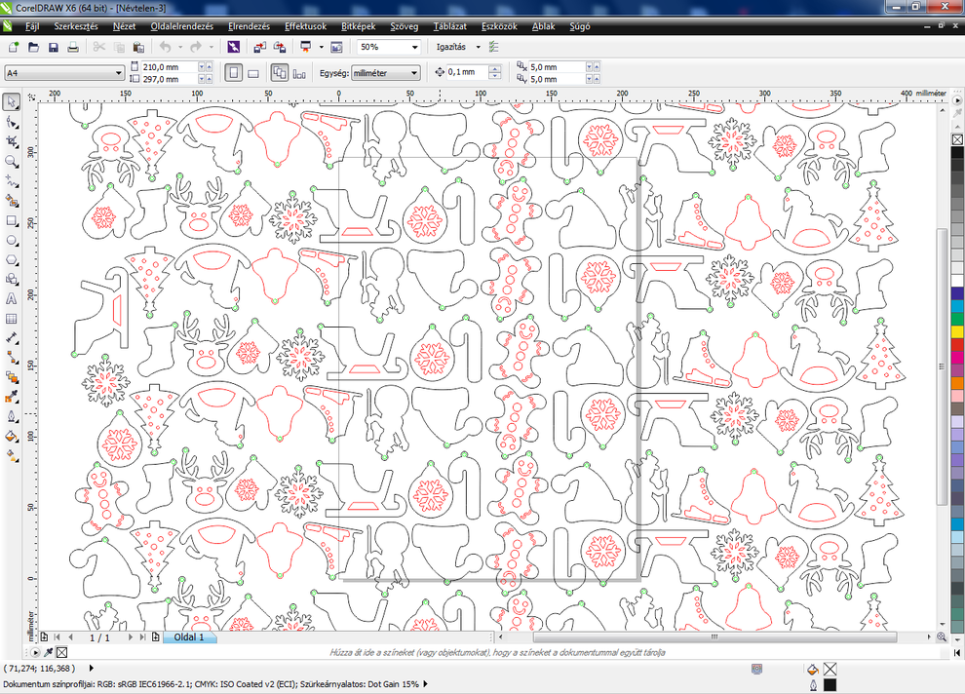
Task: Open the Application launcher icon
Action: (306, 47)
